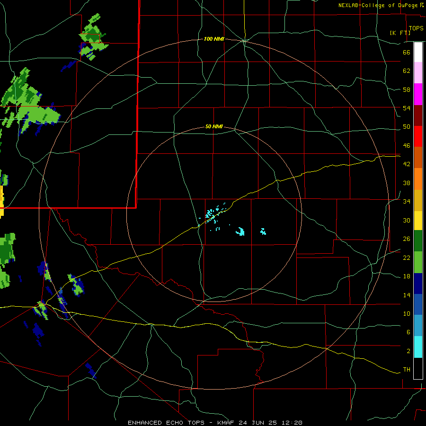Click the '58' legend value
The height and width of the screenshot is (426, 426).
tap(407, 89)
